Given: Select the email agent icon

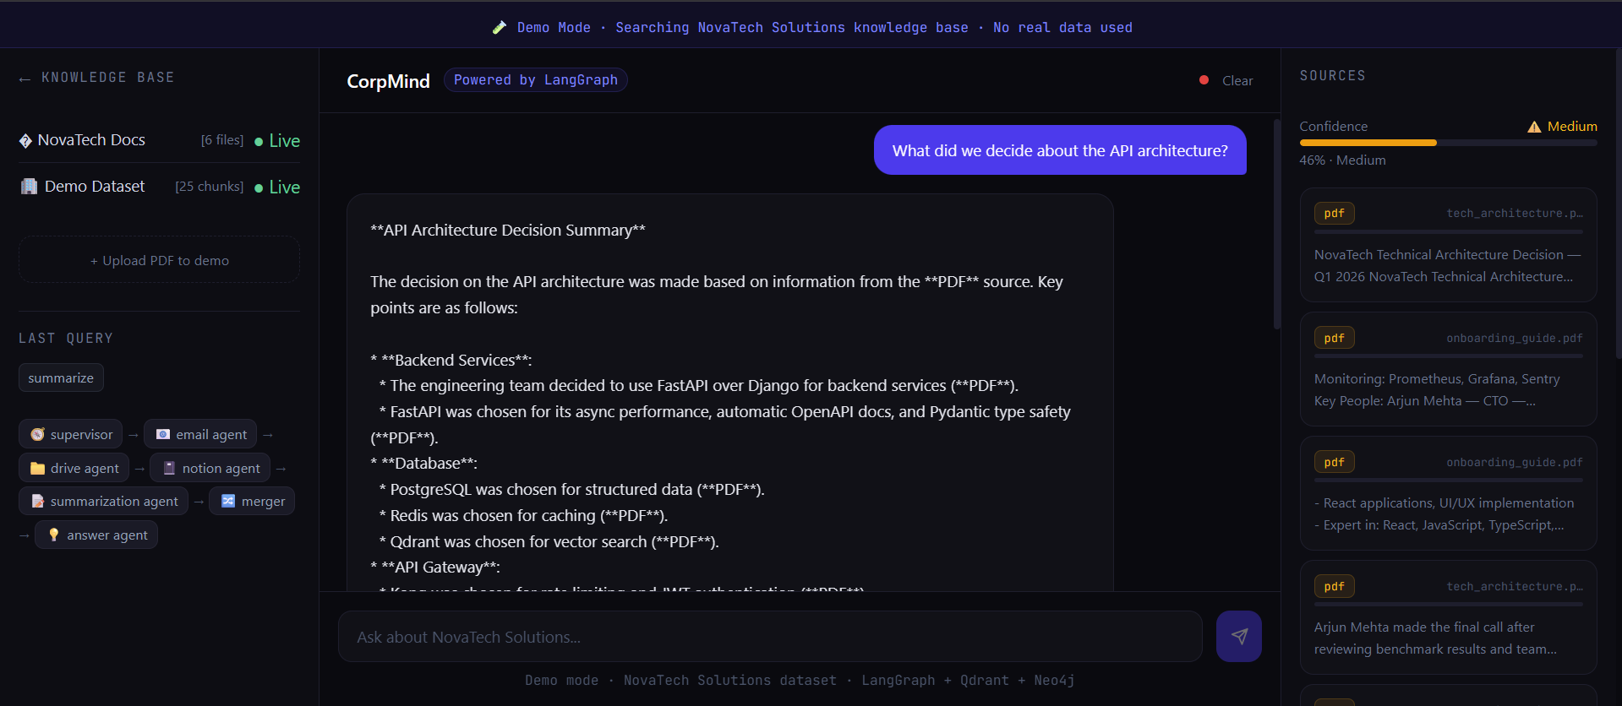Looking at the screenshot, I should pyautogui.click(x=163, y=434).
